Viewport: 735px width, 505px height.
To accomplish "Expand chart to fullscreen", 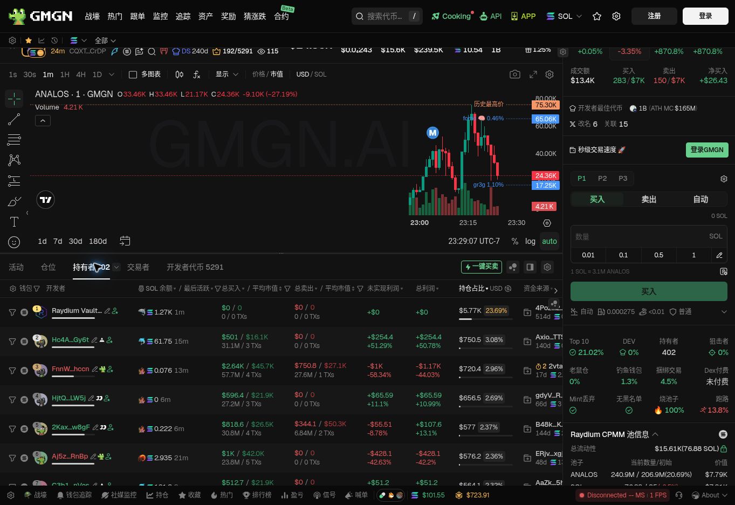I will pyautogui.click(x=533, y=74).
